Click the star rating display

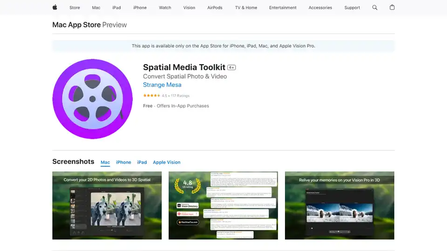(x=152, y=96)
